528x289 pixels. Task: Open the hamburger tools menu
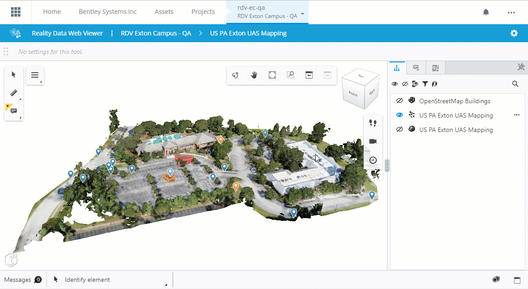[35, 75]
